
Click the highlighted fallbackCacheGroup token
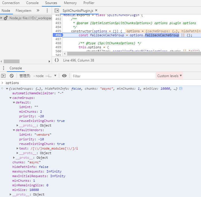click(x=162, y=35)
